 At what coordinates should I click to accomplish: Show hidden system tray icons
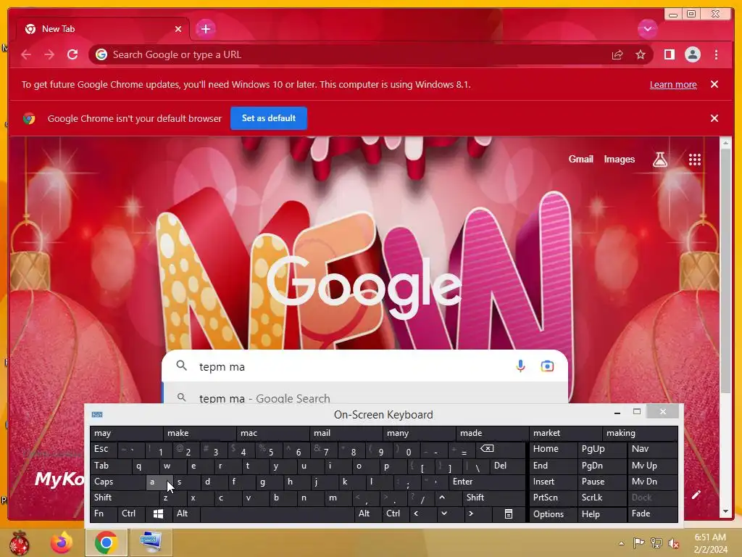point(621,543)
